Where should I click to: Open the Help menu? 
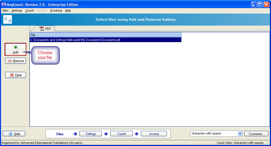point(68,11)
